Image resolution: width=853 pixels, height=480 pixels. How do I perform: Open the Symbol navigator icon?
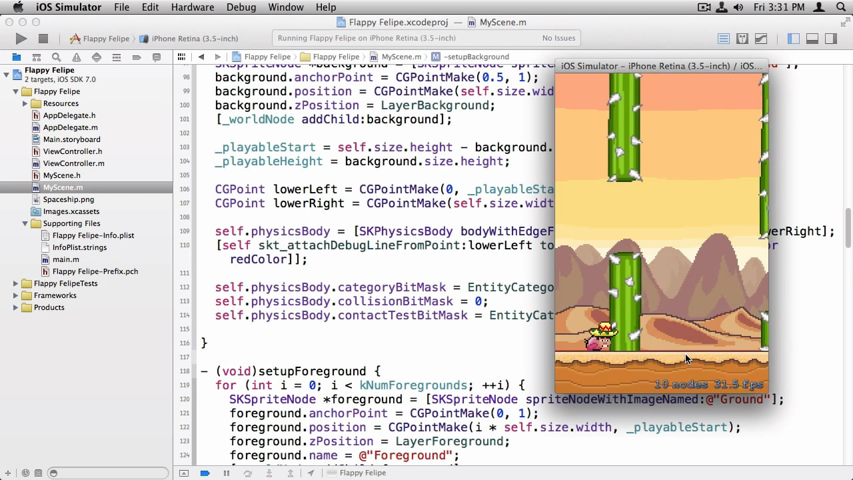[x=37, y=57]
